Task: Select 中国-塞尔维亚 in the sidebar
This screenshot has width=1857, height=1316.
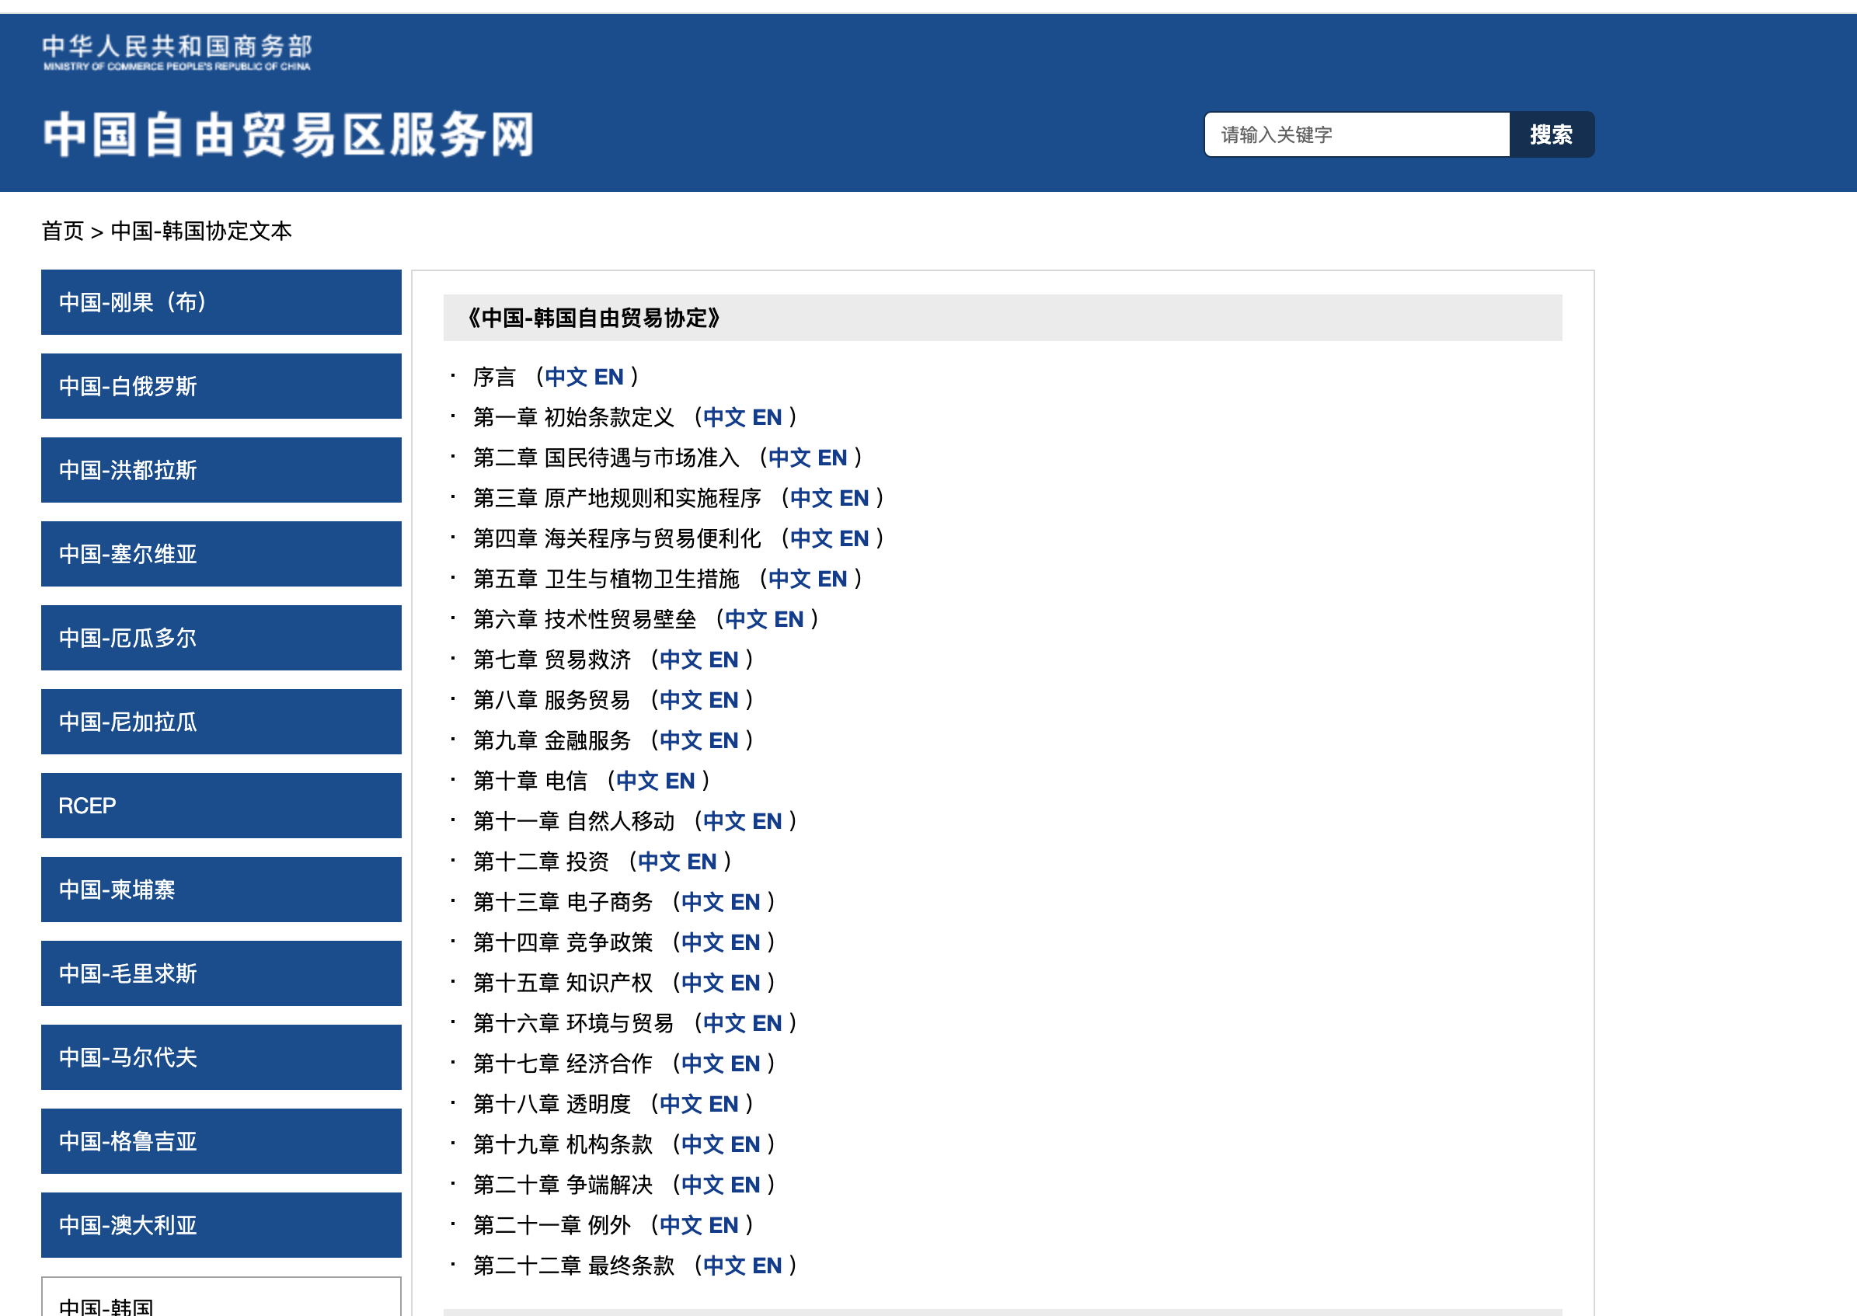Action: pyautogui.click(x=221, y=554)
